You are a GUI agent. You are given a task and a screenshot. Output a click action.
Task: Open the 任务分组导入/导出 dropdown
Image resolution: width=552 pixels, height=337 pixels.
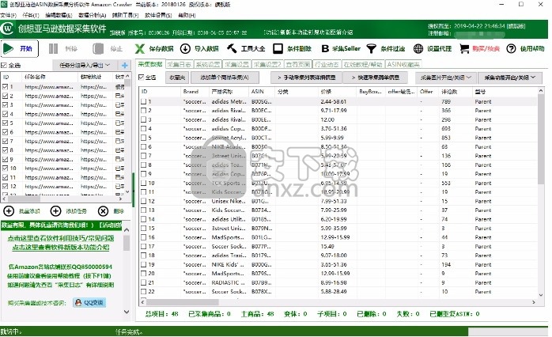(85, 65)
